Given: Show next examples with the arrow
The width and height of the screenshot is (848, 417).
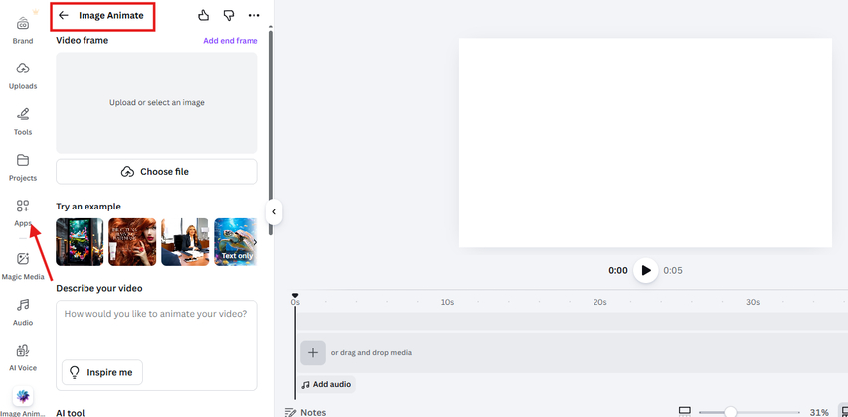Looking at the screenshot, I should pyautogui.click(x=254, y=242).
